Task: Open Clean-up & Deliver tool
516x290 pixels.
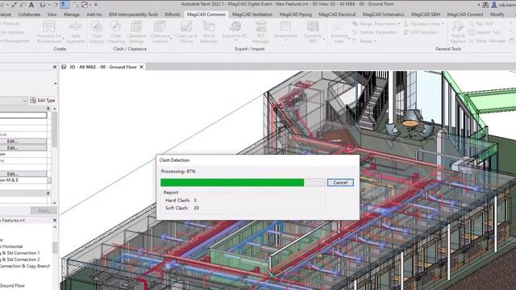Action: point(186,32)
